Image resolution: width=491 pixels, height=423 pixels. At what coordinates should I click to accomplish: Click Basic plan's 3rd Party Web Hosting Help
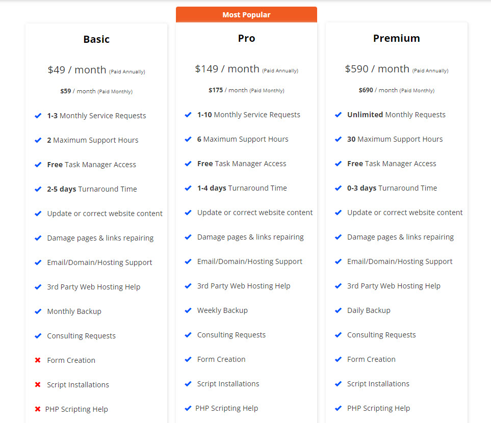(94, 287)
